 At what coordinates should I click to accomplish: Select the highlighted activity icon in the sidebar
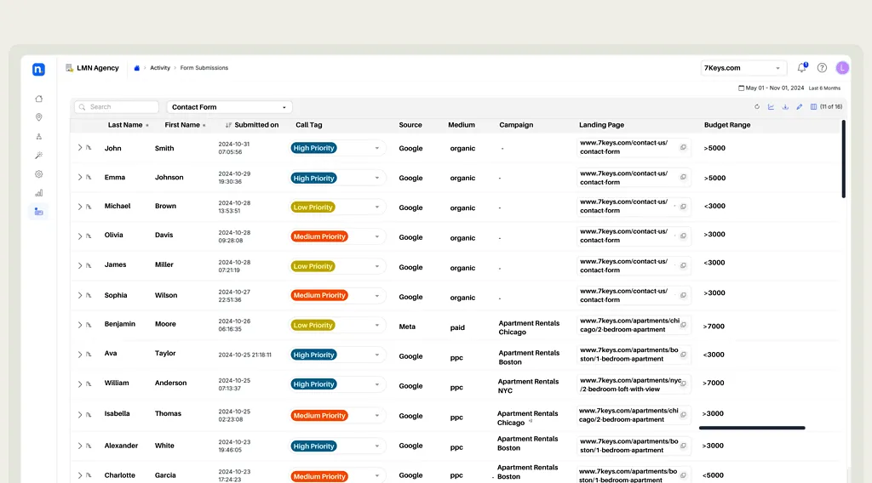tap(39, 212)
